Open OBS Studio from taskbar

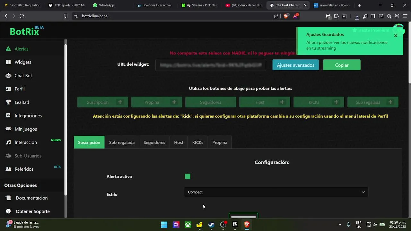[223, 225]
